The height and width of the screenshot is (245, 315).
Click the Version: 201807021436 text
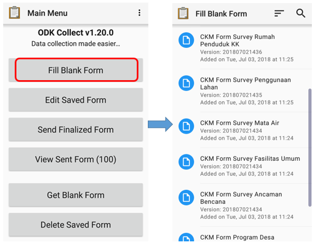[x=231, y=52]
